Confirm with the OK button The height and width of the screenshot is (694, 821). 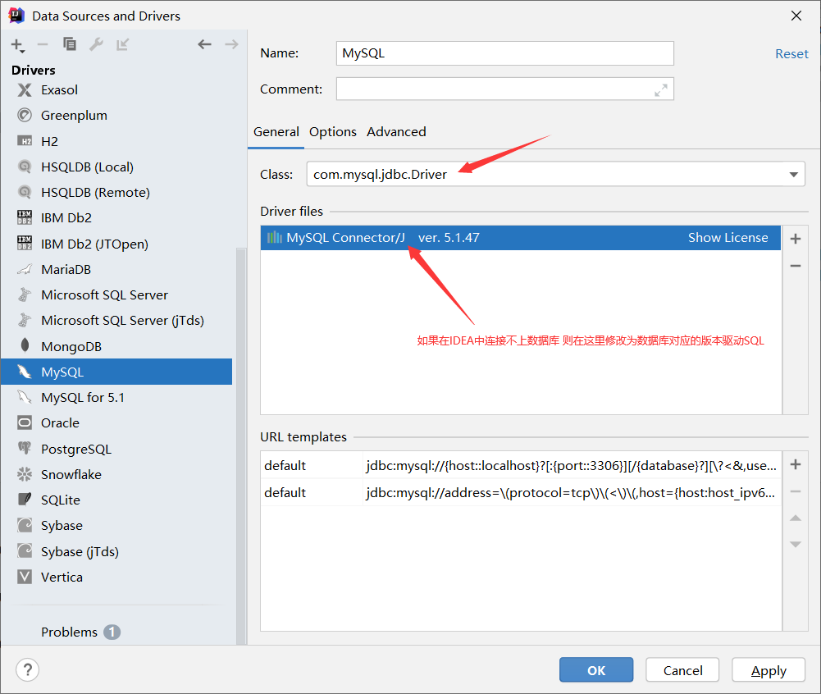pos(596,670)
